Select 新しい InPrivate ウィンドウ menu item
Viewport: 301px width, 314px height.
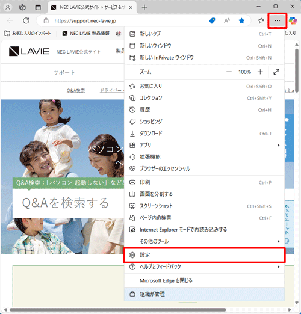pyautogui.click(x=204, y=58)
